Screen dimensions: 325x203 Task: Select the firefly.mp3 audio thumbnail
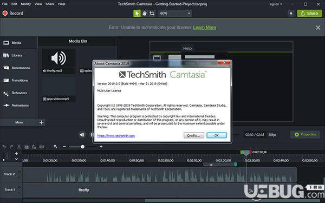click(58, 58)
